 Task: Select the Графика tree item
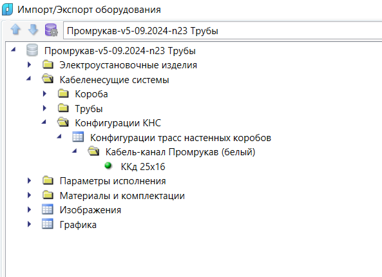coord(78,225)
